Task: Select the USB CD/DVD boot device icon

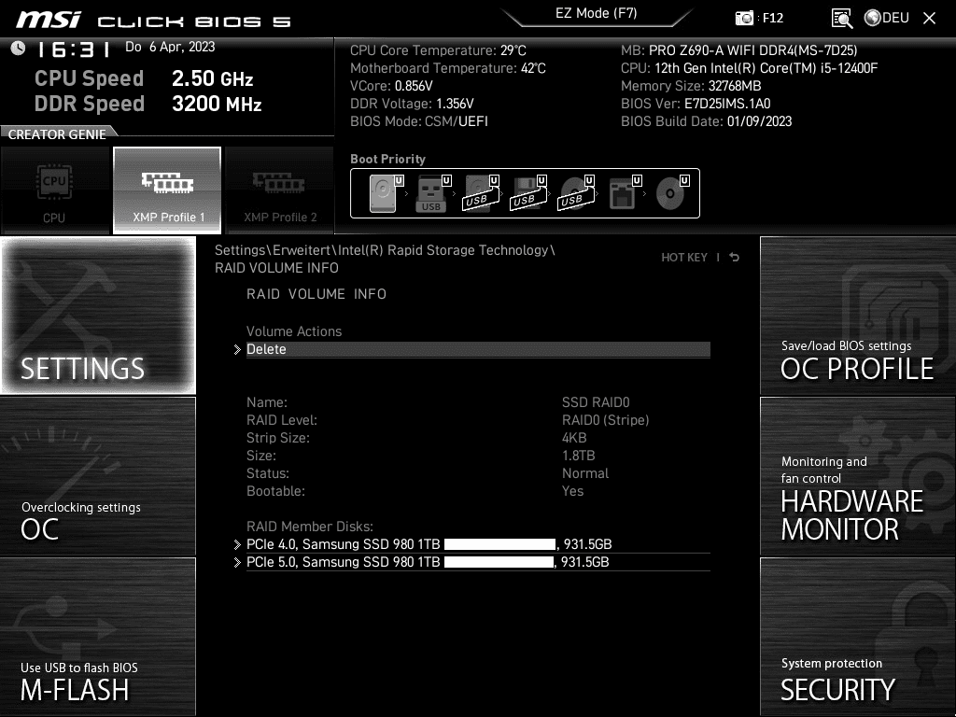Action: [574, 193]
